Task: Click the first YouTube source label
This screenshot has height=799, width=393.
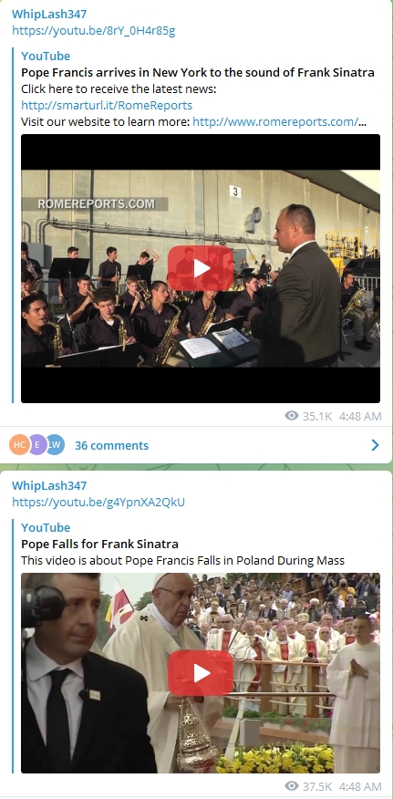Action: point(46,56)
